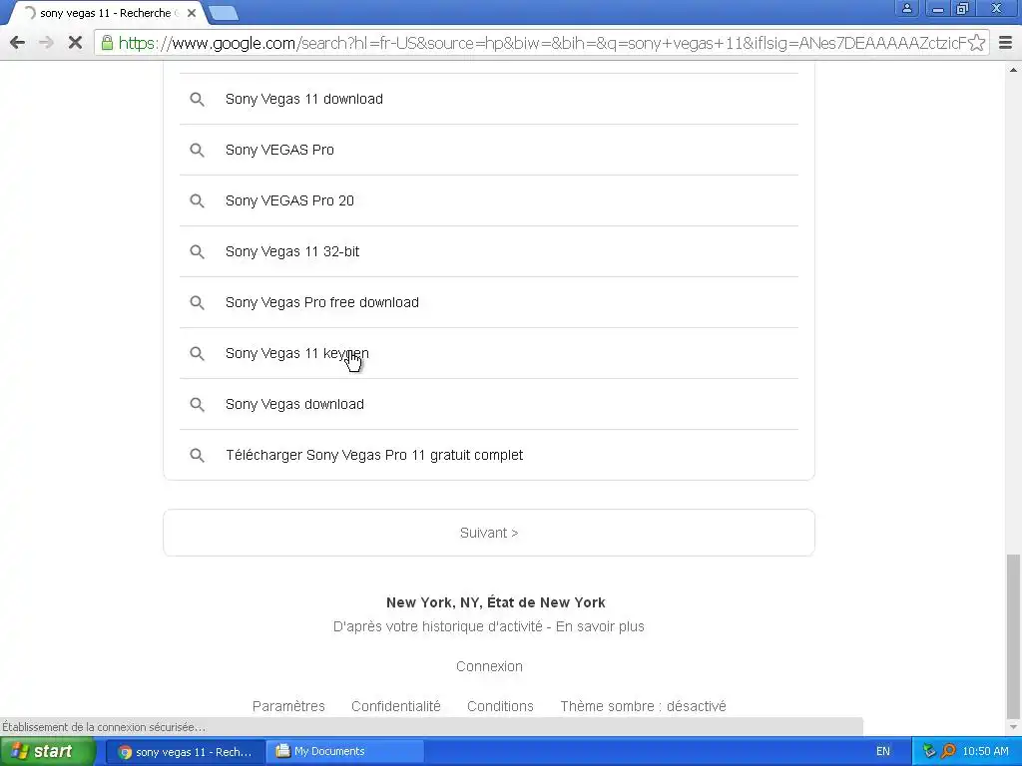Bookmark this page with the star icon
Viewport: 1022px width, 766px height.
(x=976, y=43)
